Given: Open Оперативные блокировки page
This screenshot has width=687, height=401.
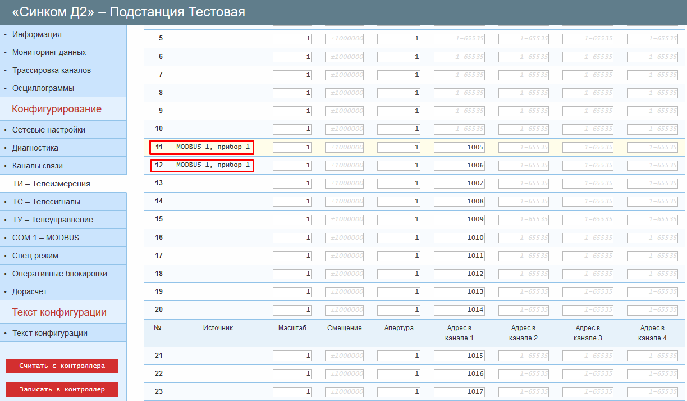Looking at the screenshot, I should point(59,274).
